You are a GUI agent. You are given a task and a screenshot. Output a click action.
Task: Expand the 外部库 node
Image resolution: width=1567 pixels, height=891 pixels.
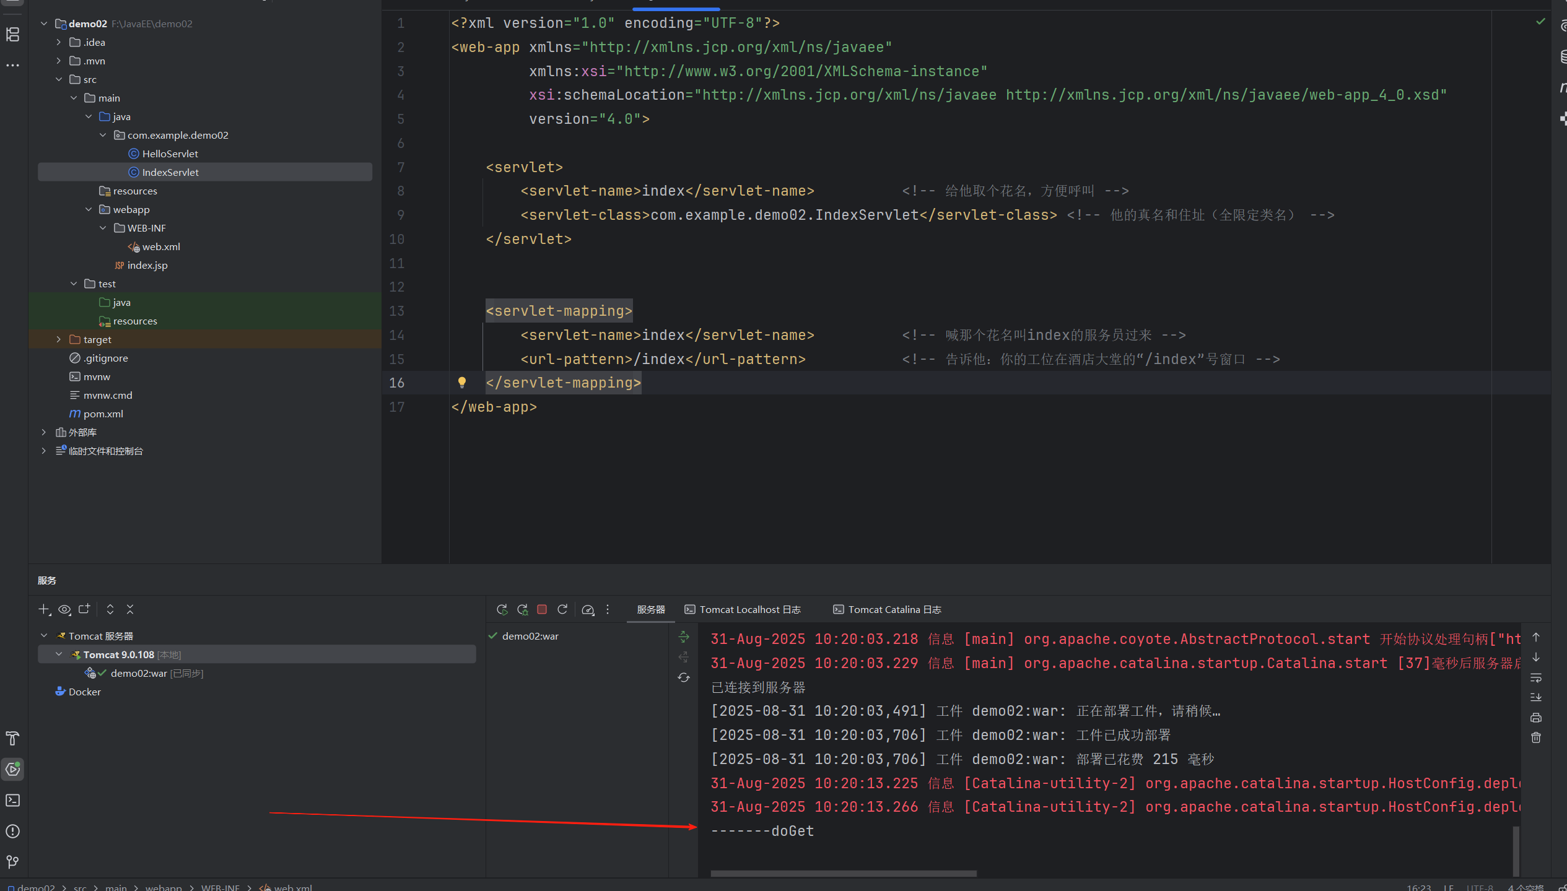(44, 432)
